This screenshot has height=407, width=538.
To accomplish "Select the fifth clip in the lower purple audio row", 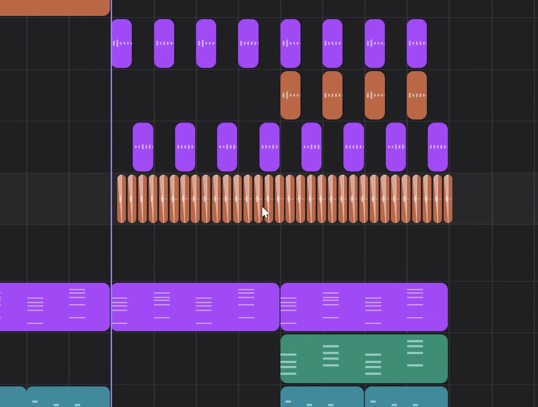I will (x=311, y=147).
